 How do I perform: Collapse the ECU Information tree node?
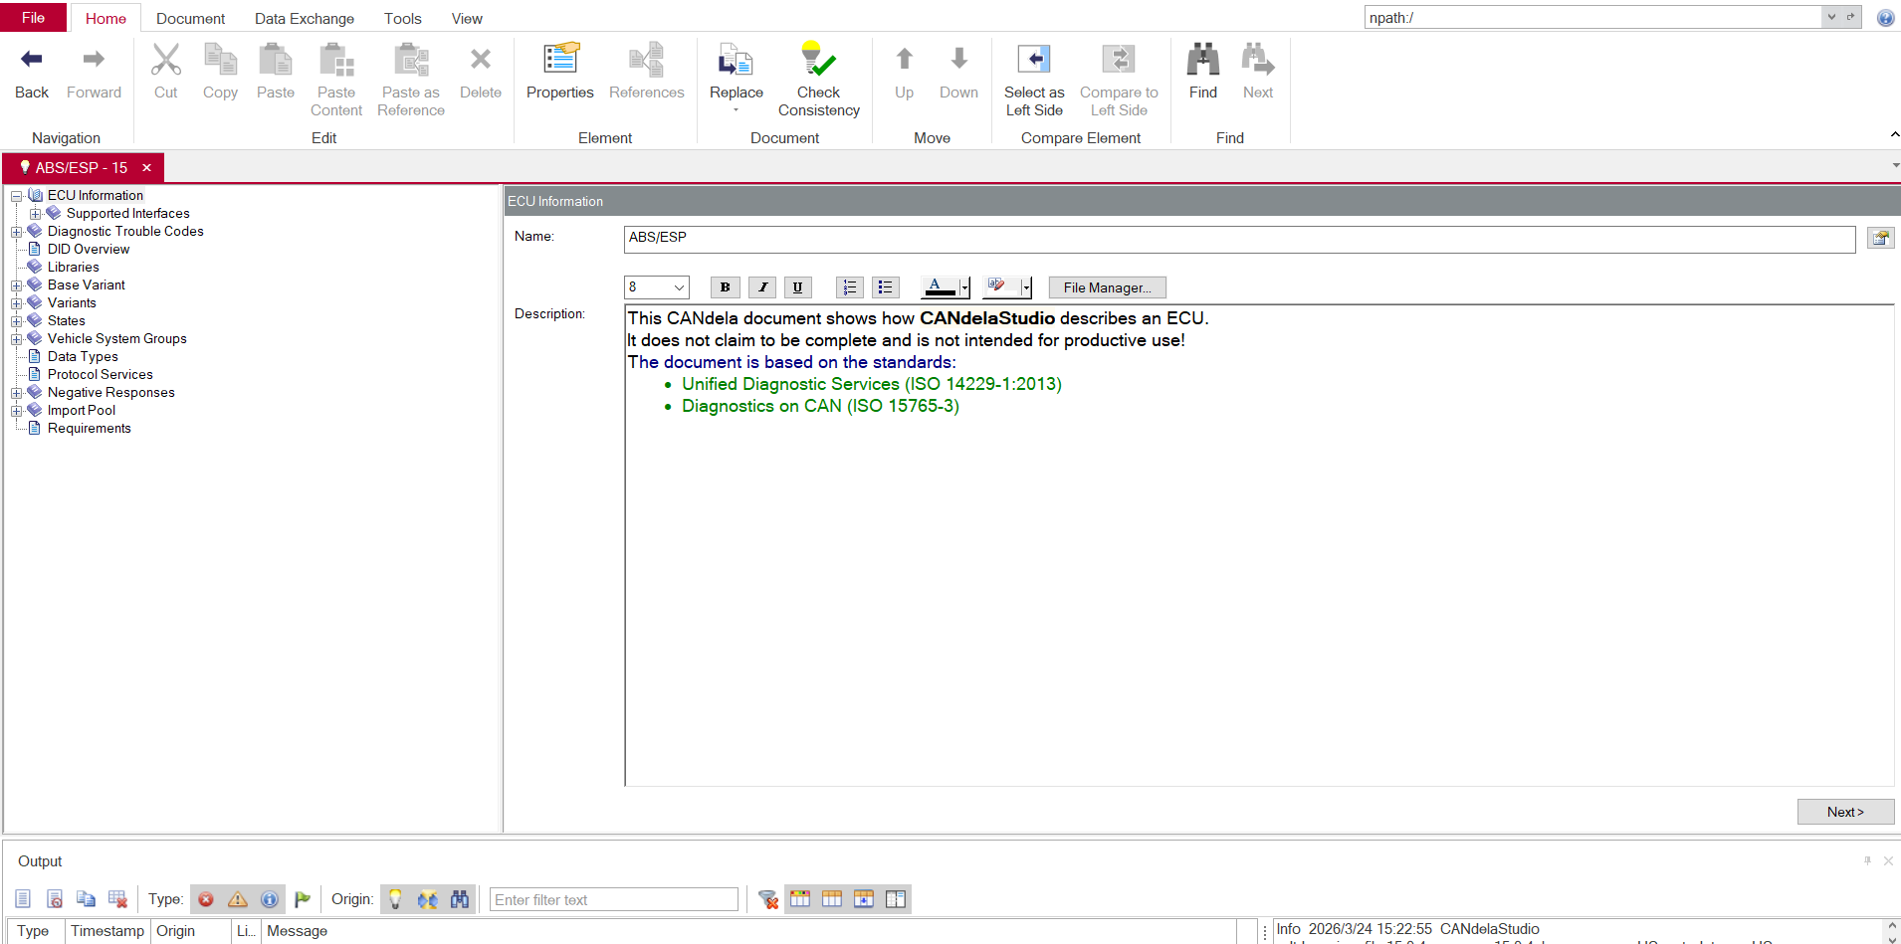click(x=16, y=196)
